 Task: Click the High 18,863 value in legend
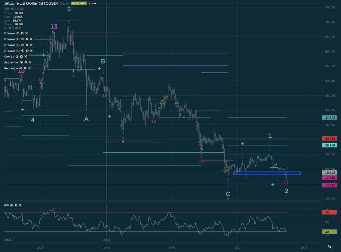18,17
